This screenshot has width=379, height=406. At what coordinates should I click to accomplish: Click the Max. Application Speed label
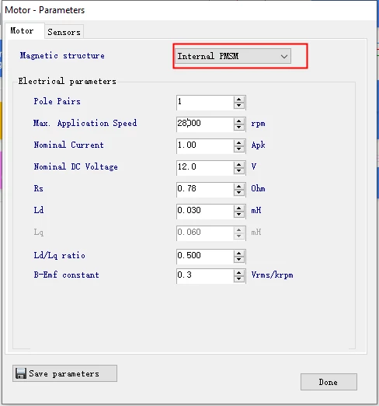coord(85,123)
